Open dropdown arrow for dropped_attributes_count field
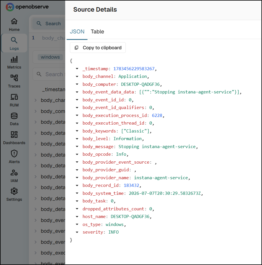 pos(77,209)
